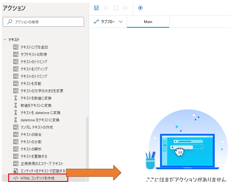Select サブテキストの取得 action
The width and height of the screenshot is (231, 182).
pos(33,54)
